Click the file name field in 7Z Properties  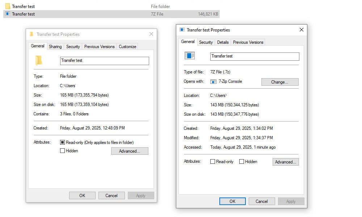pos(254,56)
